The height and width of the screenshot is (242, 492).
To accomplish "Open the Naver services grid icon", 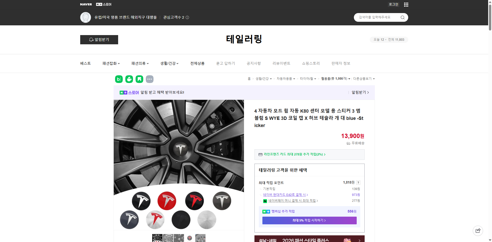I will [406, 4].
